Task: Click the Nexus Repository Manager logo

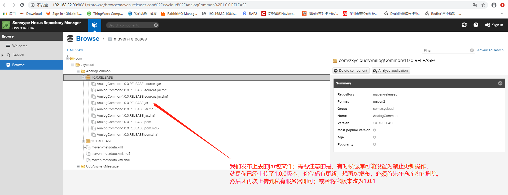Action: tap(6, 25)
